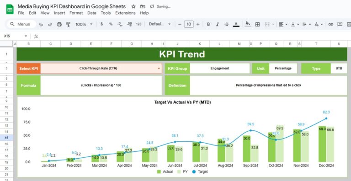Open the zoom 100% dropdown
Viewport: 351px width, 181px height.
click(84, 24)
